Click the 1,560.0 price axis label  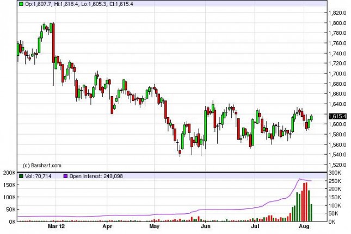337,144
